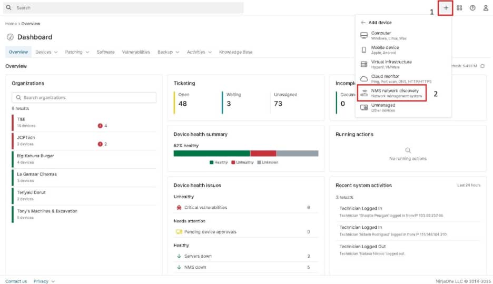
Task: Expand the Patching tab dropdown
Action: [87, 52]
